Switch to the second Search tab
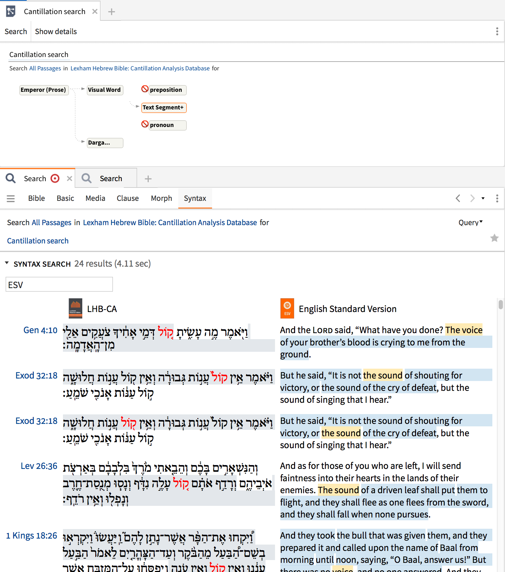 click(106, 178)
